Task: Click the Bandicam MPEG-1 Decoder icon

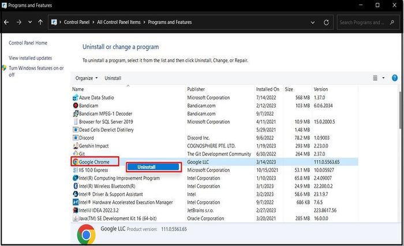Action: pyautogui.click(x=76, y=113)
